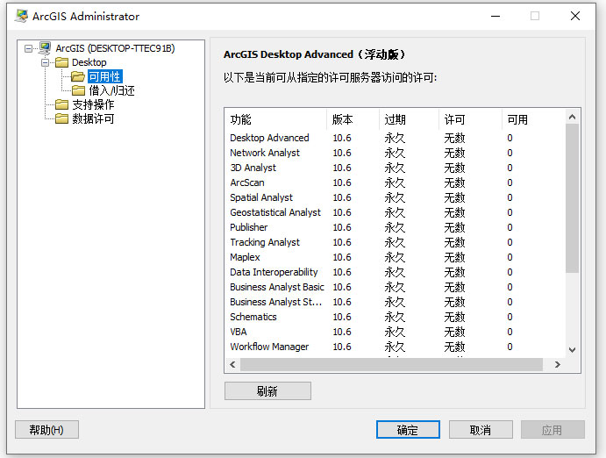The image size is (606, 458).
Task: Select the Desktop Advanced row
Action: (395, 138)
